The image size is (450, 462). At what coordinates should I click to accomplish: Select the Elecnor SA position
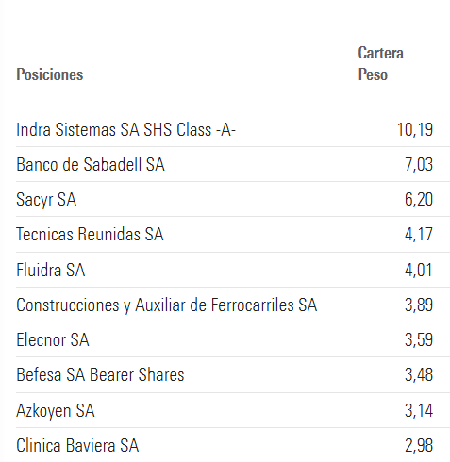click(x=53, y=339)
